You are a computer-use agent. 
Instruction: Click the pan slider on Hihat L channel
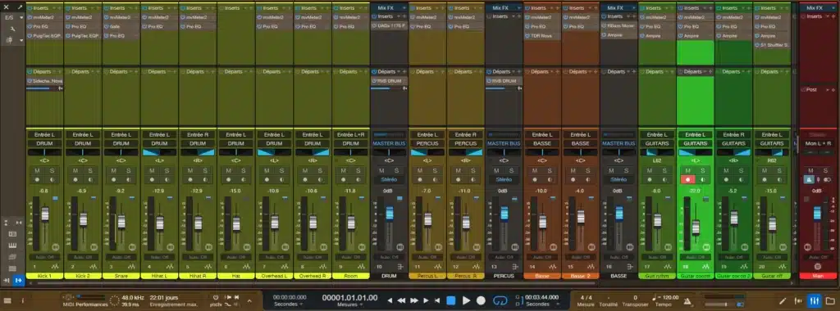(x=160, y=152)
